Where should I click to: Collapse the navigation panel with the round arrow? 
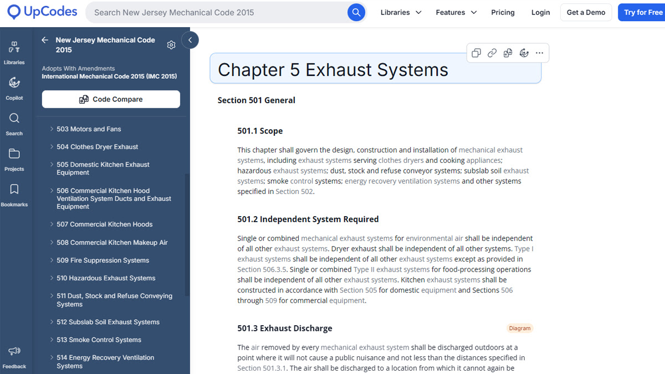(x=190, y=40)
